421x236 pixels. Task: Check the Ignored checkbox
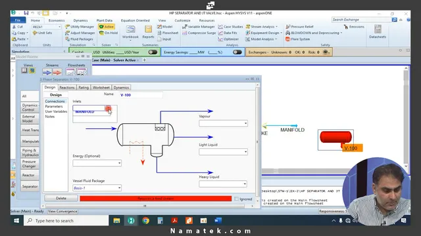236,199
